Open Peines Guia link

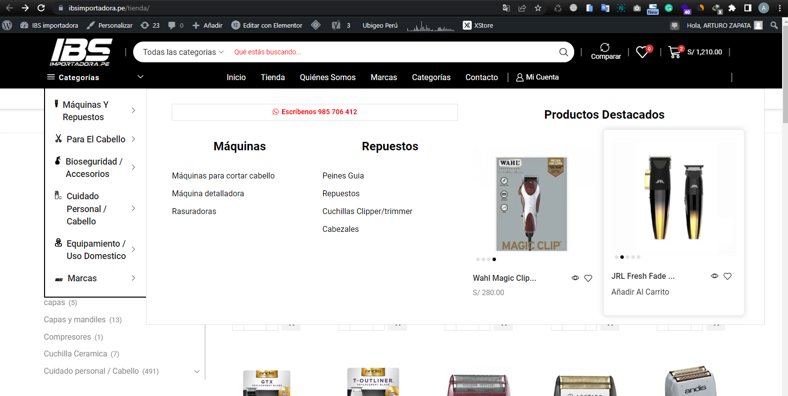(x=343, y=176)
